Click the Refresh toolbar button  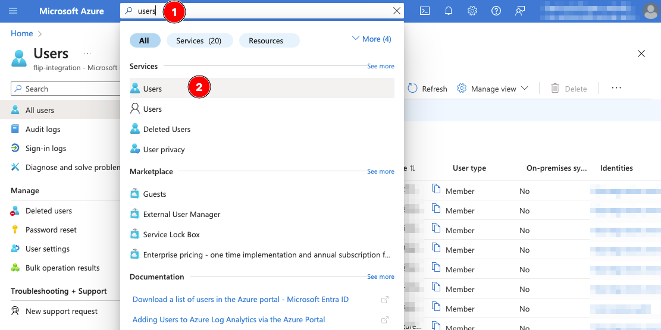coord(427,89)
